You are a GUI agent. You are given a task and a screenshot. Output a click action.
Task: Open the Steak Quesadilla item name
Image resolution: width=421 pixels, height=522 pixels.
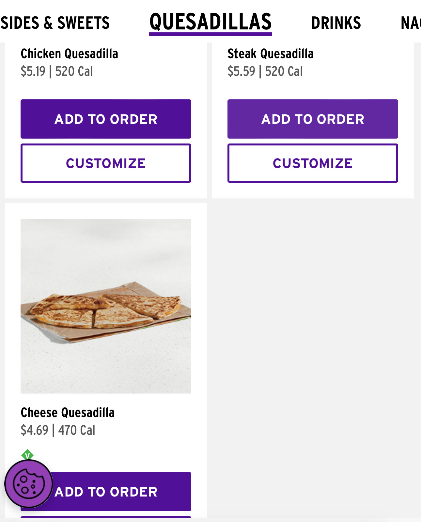point(270,54)
